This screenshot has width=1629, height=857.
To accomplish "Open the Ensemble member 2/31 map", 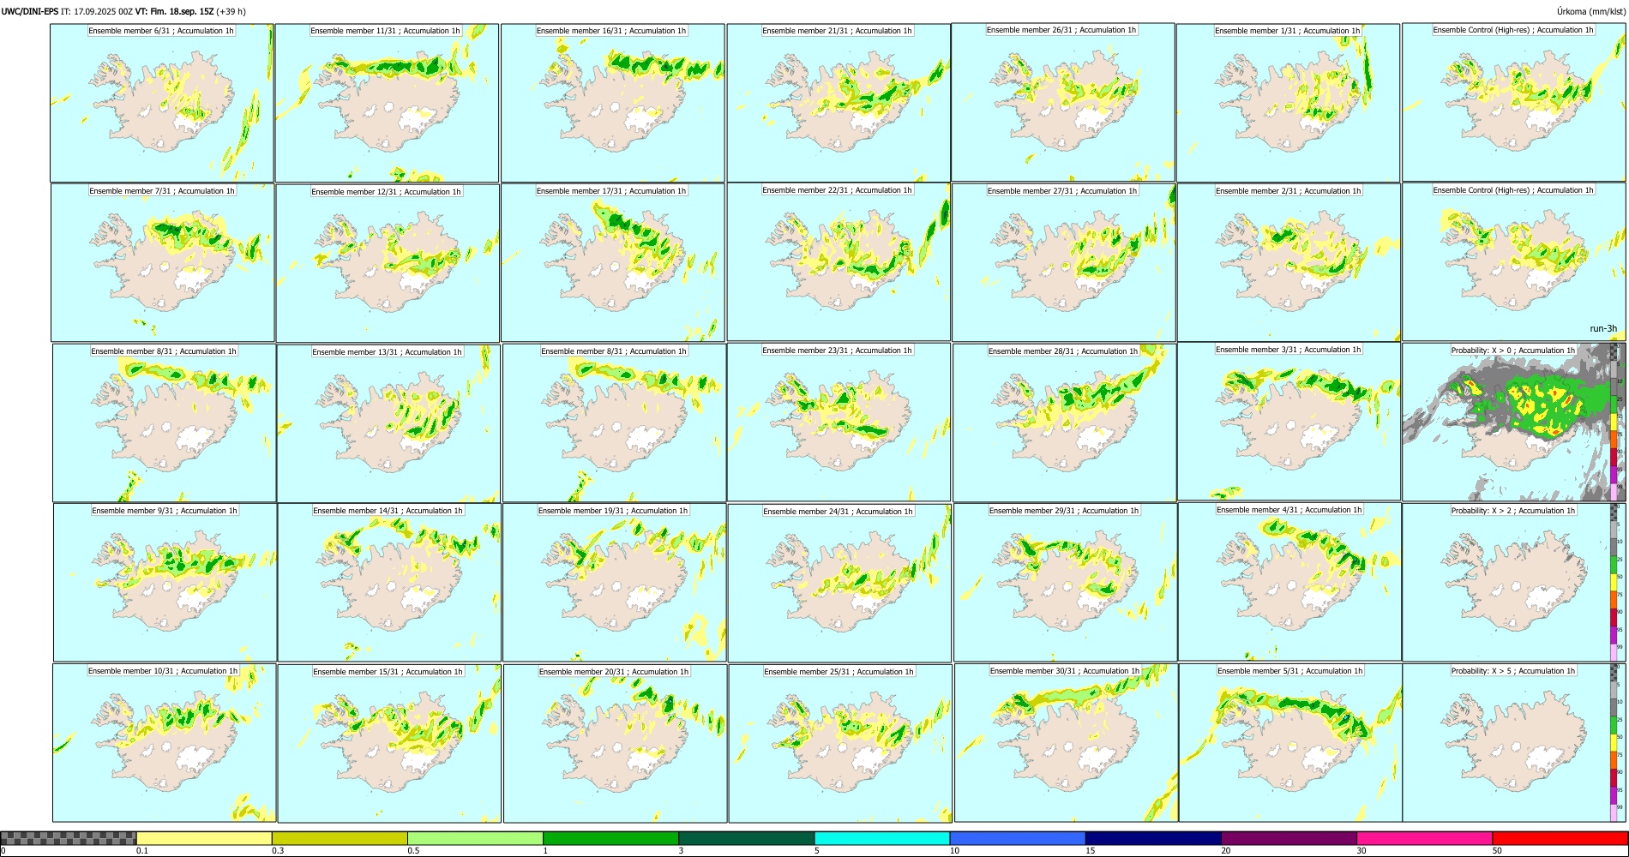I will point(1289,263).
